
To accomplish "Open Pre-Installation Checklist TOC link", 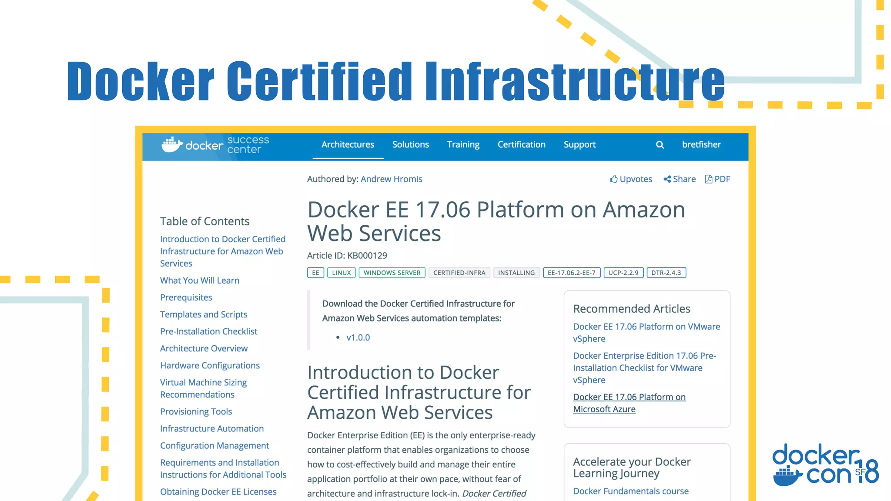I will (x=209, y=331).
